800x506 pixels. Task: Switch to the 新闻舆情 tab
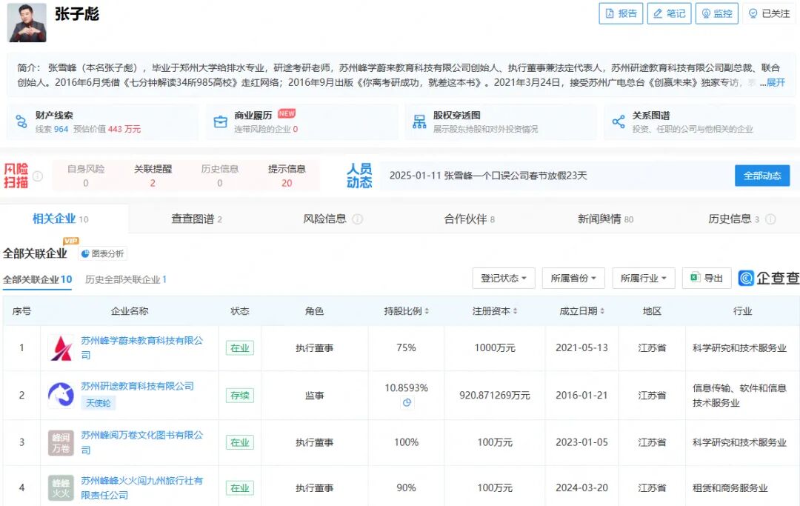point(605,219)
